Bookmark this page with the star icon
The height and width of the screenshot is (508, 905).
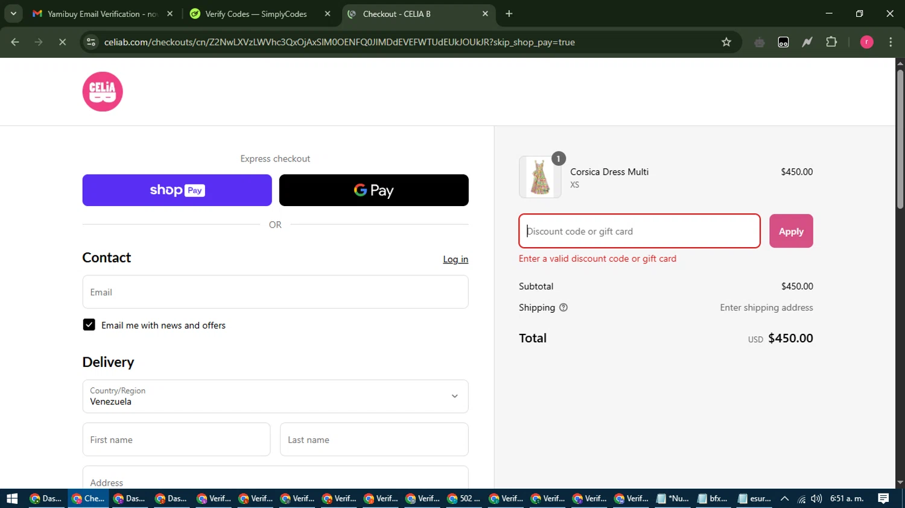pos(726,42)
